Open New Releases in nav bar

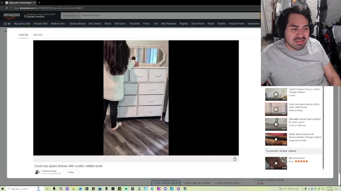point(169,24)
